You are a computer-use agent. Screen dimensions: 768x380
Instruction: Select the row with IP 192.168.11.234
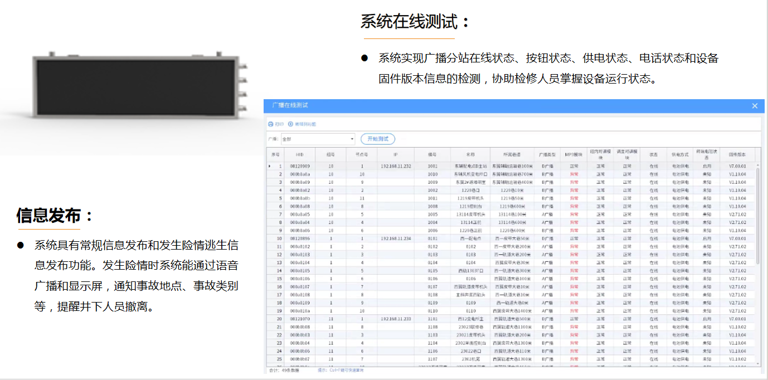pyautogui.click(x=396, y=238)
